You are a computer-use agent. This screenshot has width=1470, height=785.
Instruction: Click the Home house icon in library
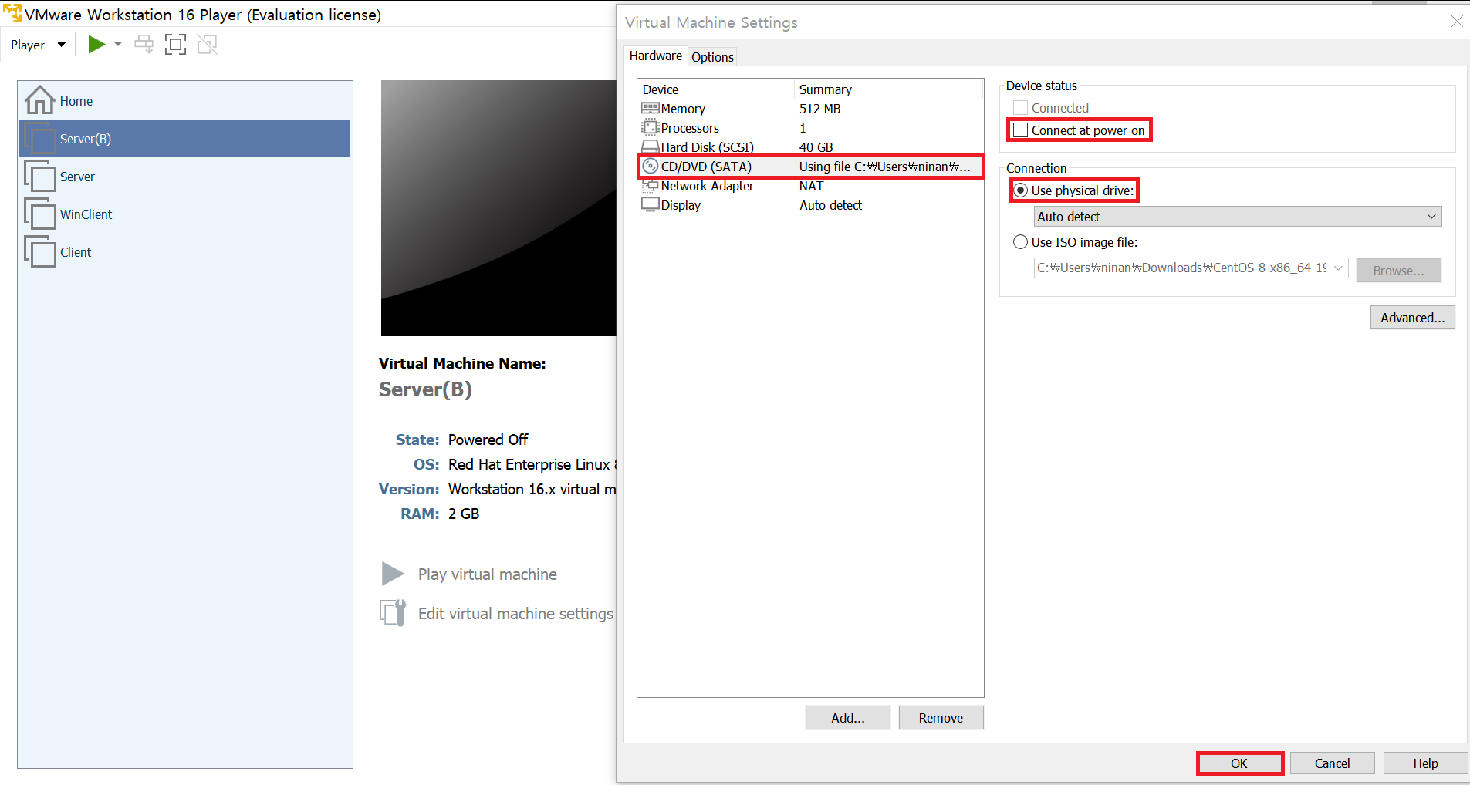click(40, 100)
